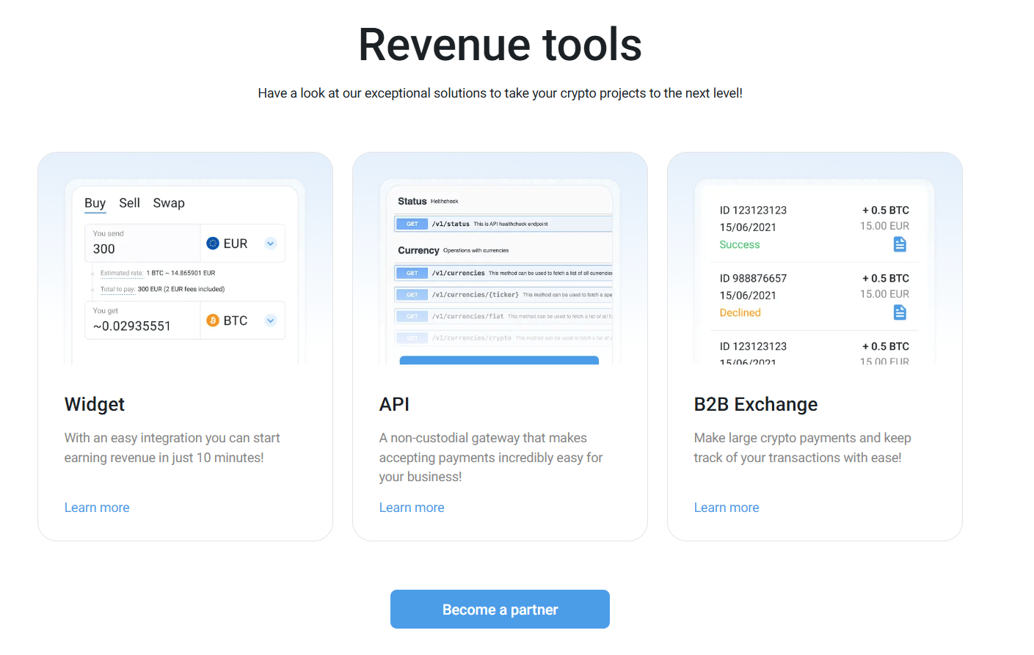
Task: Click the Total to pay label
Action: (117, 289)
